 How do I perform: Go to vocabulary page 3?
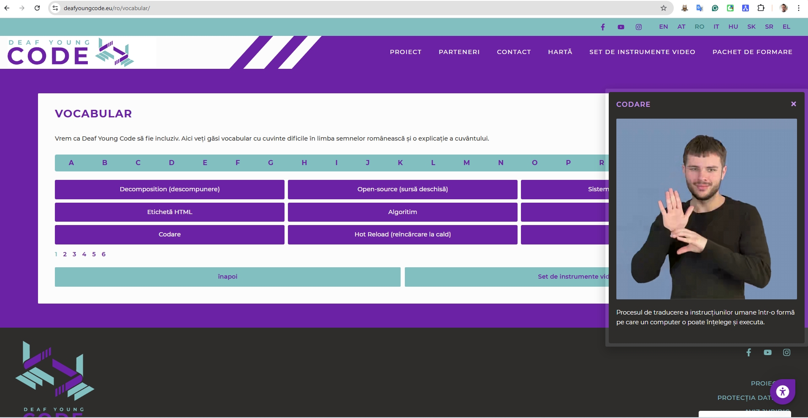tap(74, 254)
